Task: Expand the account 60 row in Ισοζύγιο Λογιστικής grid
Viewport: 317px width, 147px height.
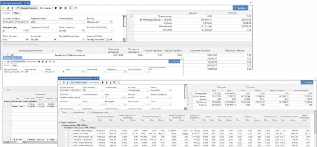Action: click(2, 55)
